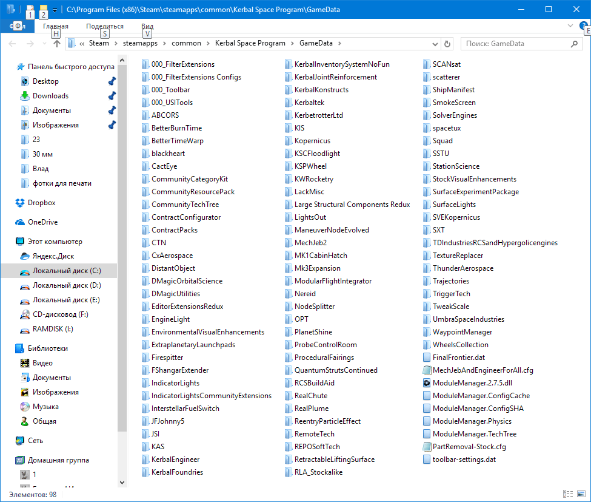591x502 pixels.
Task: Click the Этот компьютер monitor icon
Action: [x=20, y=242]
